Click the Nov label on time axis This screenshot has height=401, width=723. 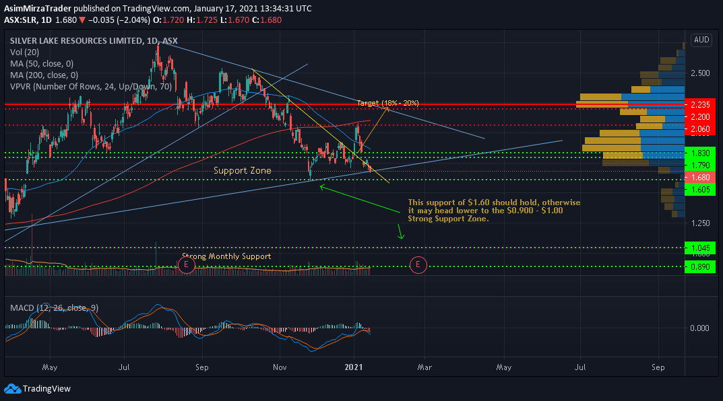pos(280,367)
